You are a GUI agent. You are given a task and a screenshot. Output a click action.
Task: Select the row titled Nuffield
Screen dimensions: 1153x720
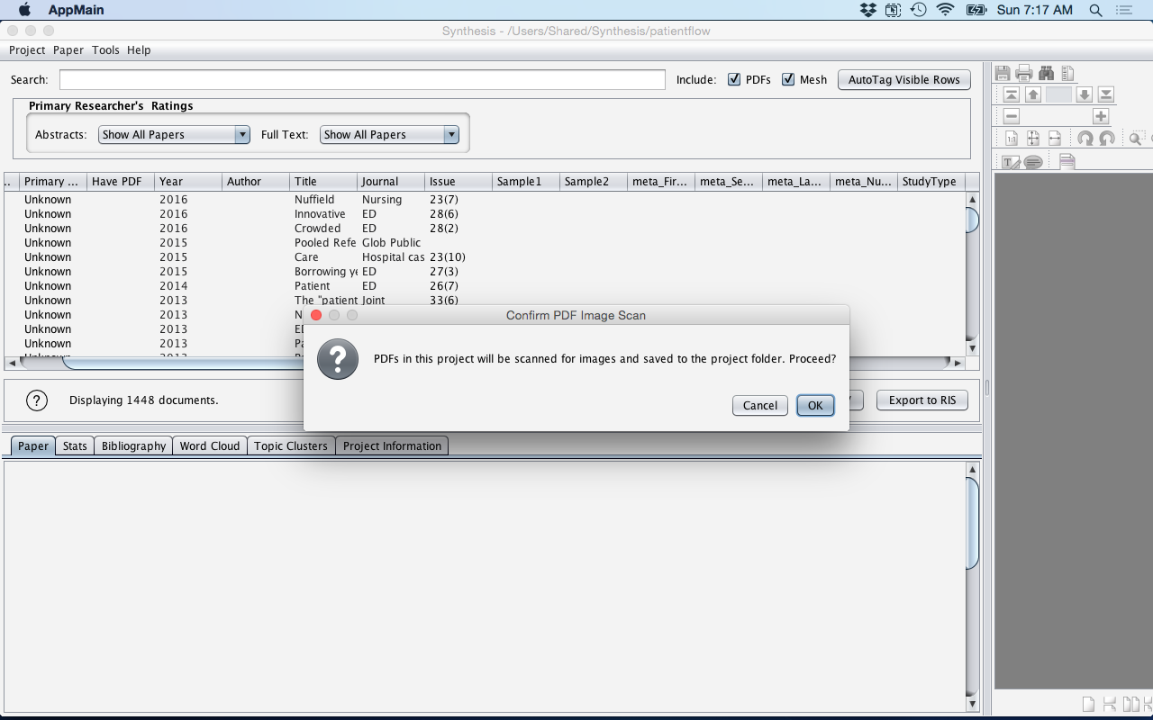click(485, 200)
